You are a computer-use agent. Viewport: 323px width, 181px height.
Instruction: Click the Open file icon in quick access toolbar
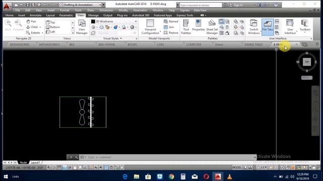pyautogui.click(x=22, y=5)
